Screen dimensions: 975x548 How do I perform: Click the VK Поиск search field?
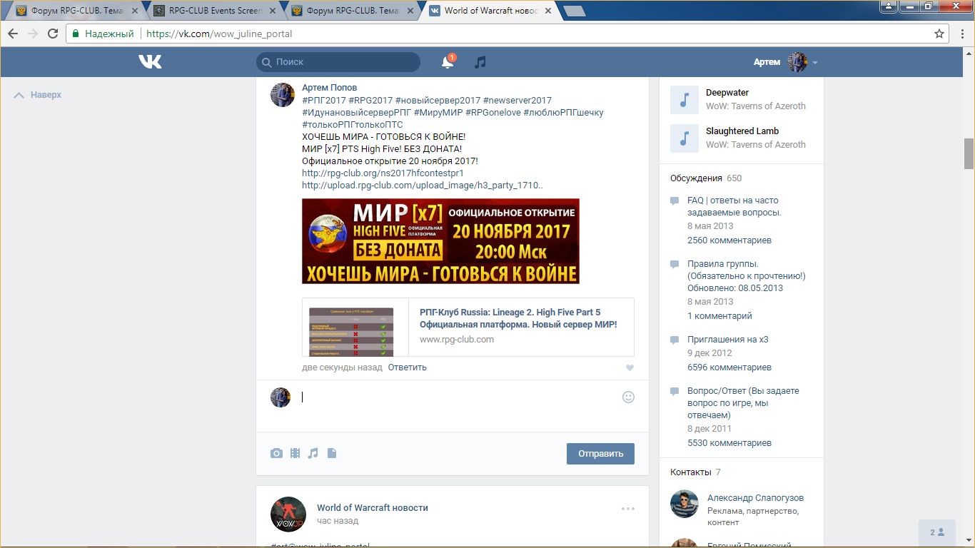coord(338,62)
